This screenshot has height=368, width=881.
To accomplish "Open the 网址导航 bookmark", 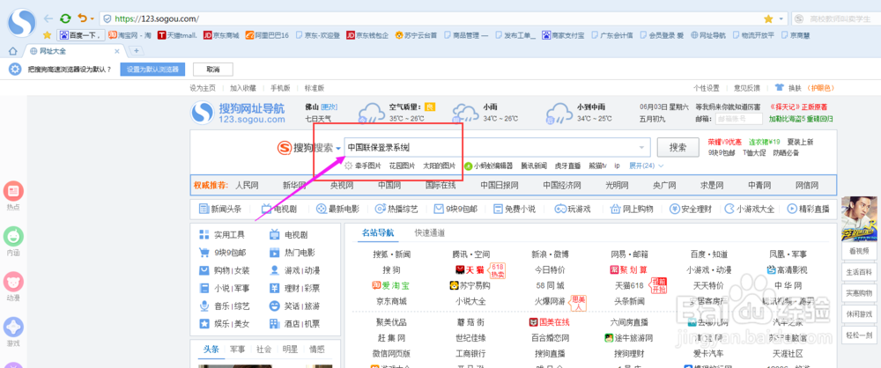I will pos(708,35).
